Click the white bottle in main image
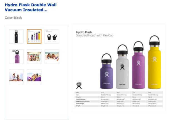 click(x=122, y=67)
